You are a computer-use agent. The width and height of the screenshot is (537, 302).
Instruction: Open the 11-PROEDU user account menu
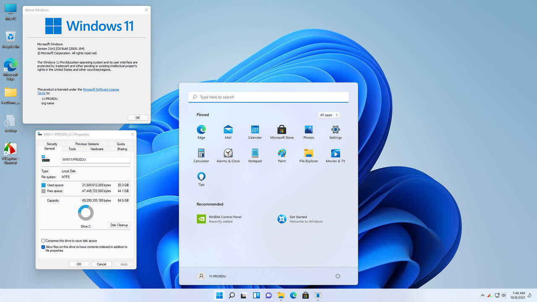coord(212,276)
